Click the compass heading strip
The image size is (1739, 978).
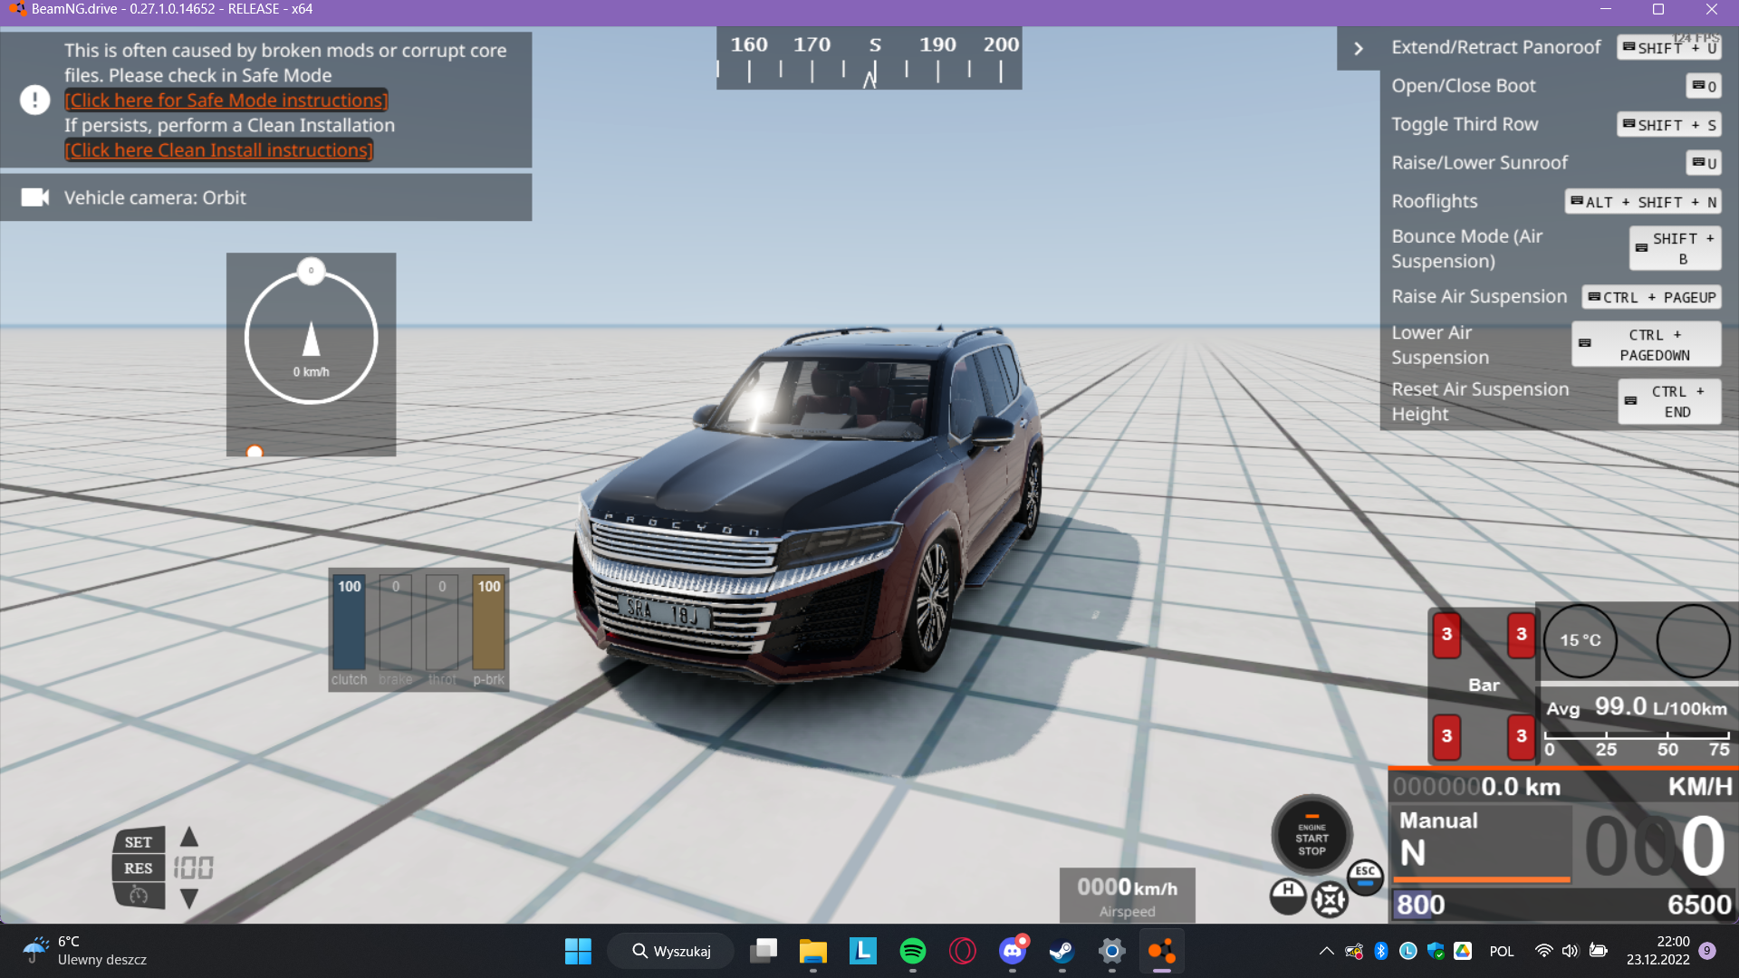(869, 59)
